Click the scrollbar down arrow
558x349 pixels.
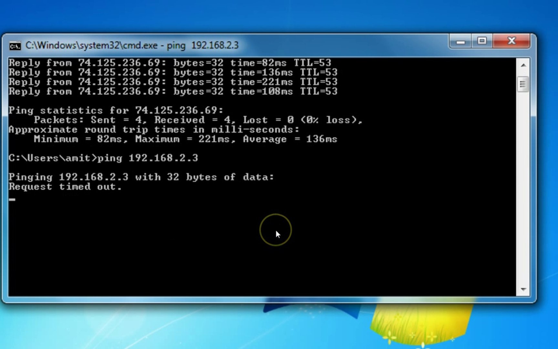pyautogui.click(x=523, y=289)
